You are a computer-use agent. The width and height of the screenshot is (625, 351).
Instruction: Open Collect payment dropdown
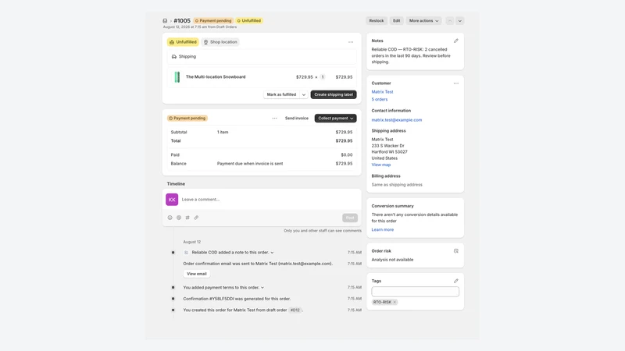pyautogui.click(x=336, y=119)
